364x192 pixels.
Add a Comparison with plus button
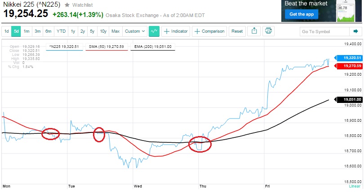(x=209, y=31)
